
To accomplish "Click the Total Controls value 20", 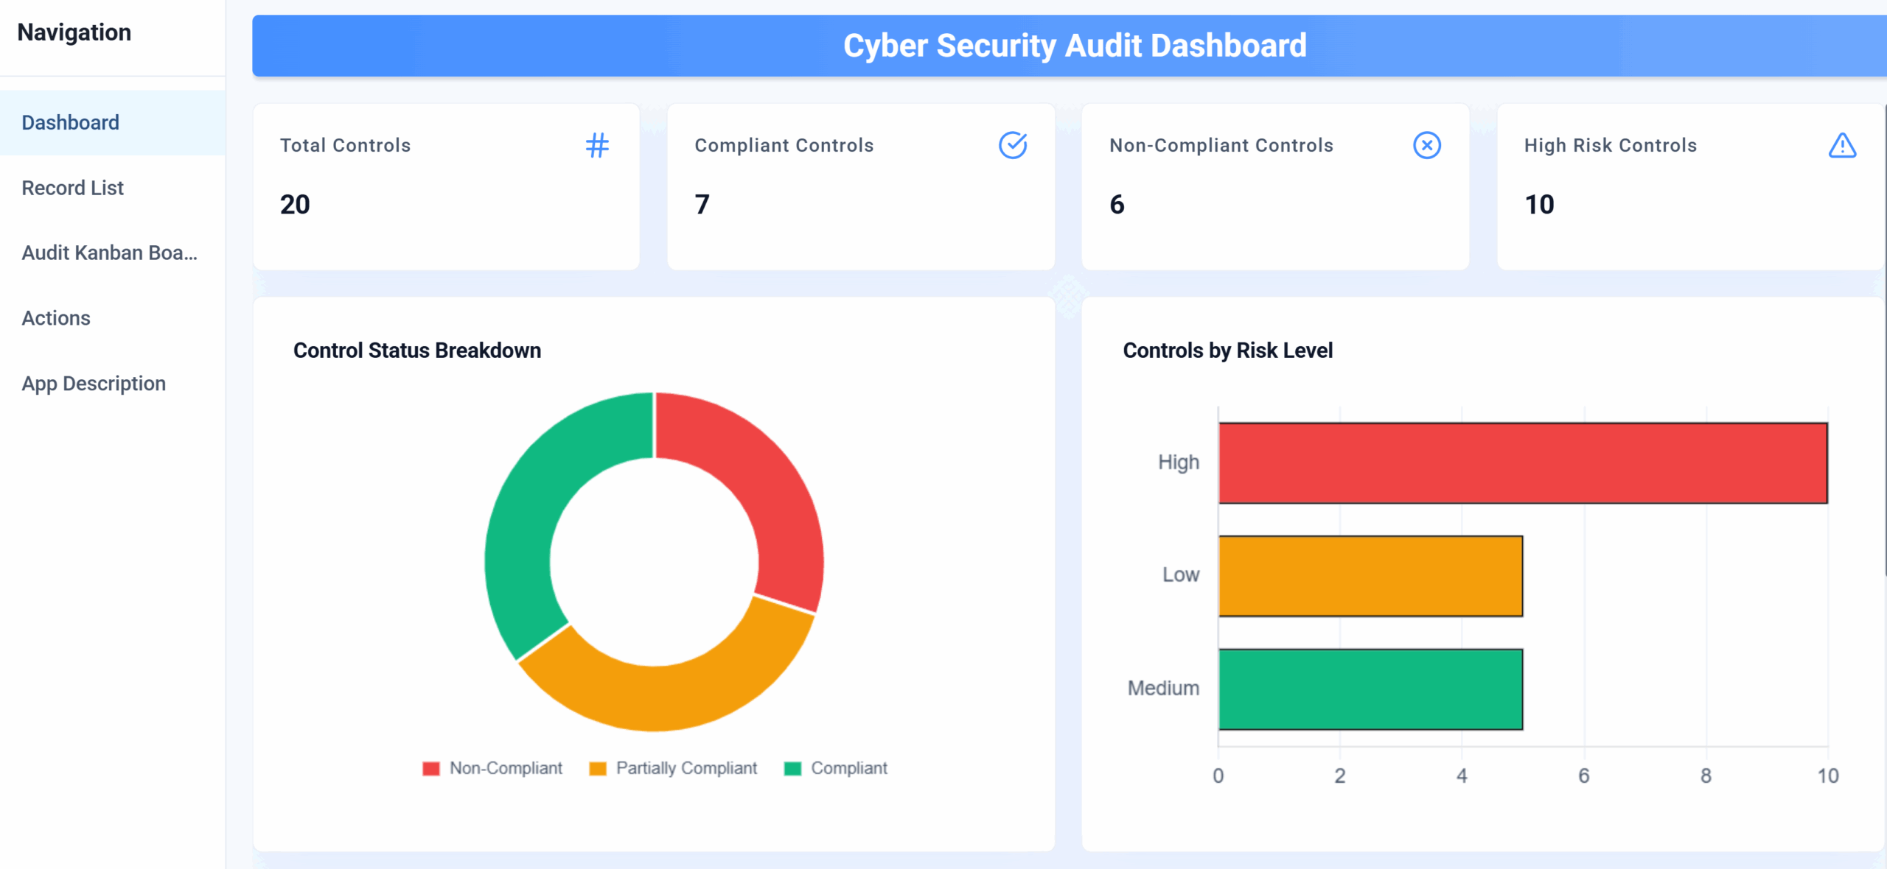I will (295, 204).
